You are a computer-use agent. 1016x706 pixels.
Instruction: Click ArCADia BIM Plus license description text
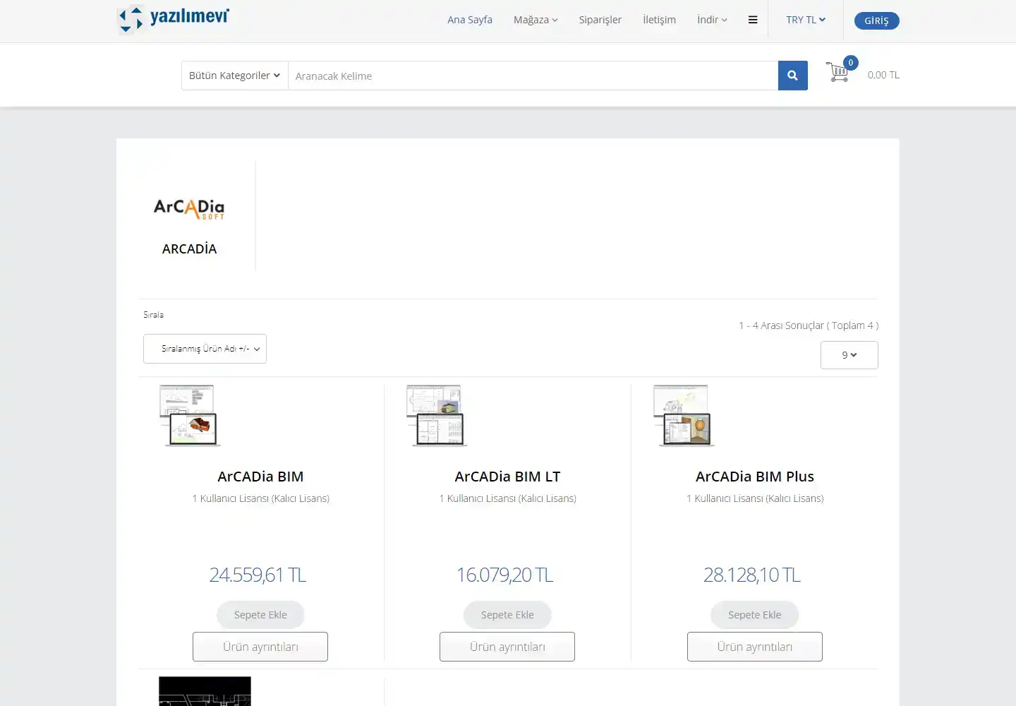click(755, 498)
